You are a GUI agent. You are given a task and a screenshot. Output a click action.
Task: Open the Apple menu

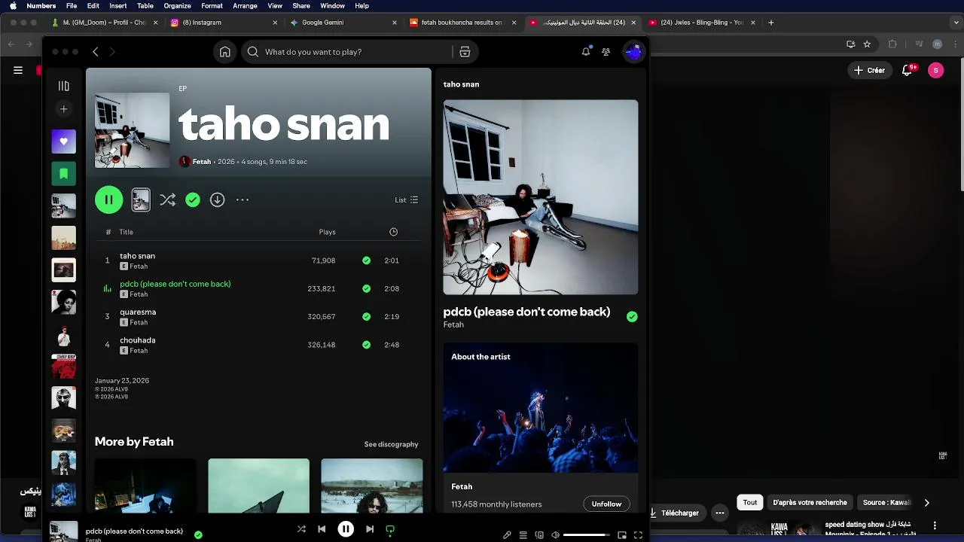[x=13, y=6]
